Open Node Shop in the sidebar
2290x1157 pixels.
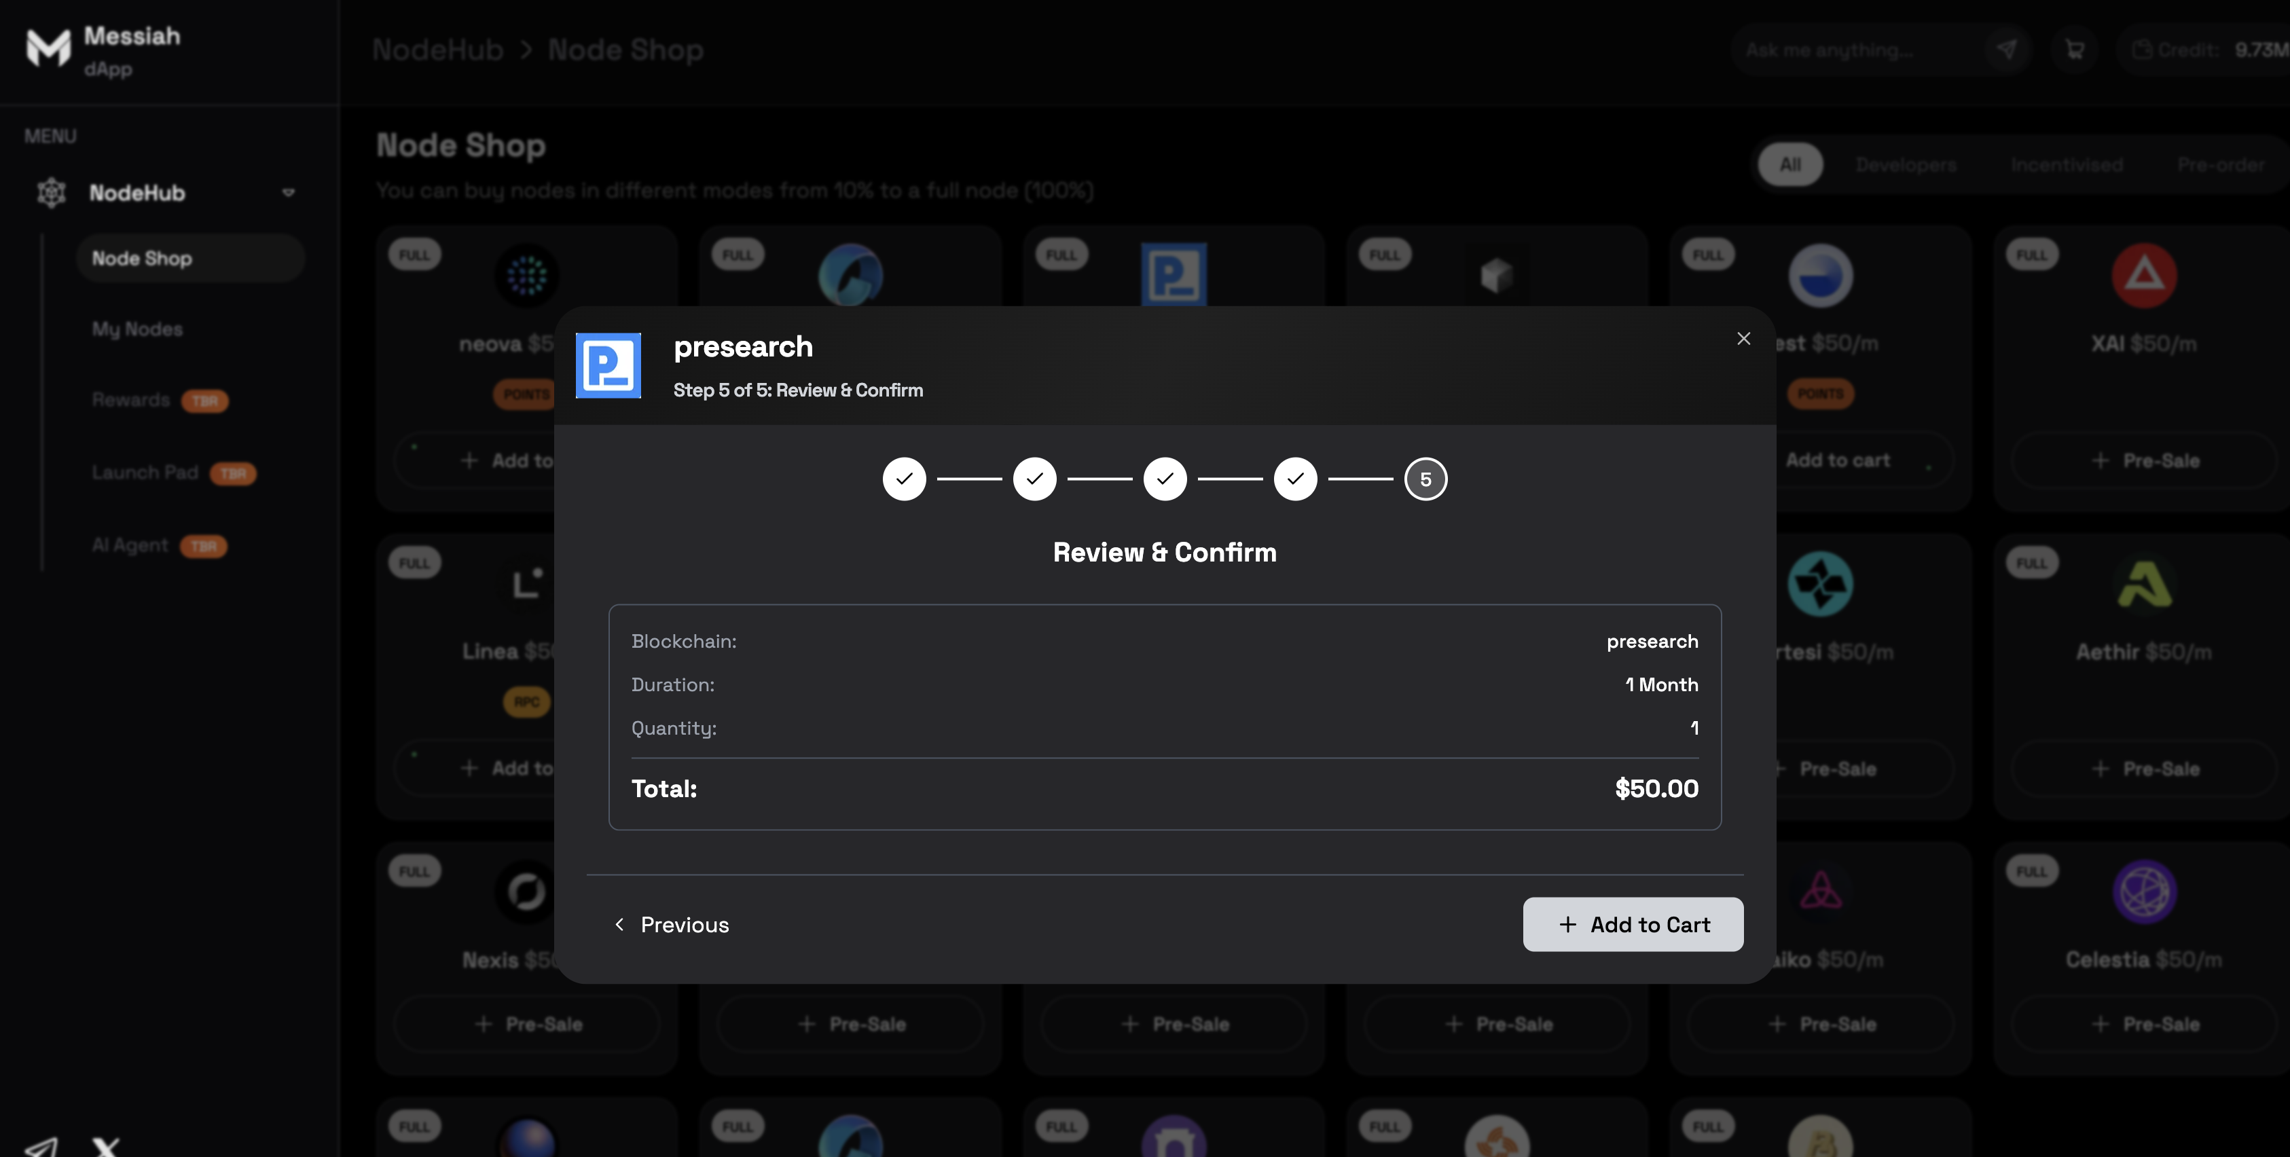(190, 258)
